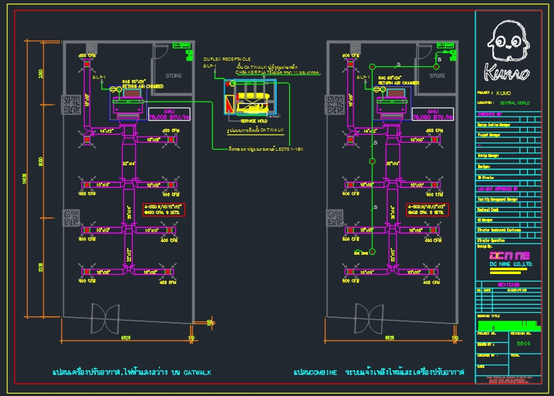
Task: Select the DC NINE company logo
Action: (510, 255)
